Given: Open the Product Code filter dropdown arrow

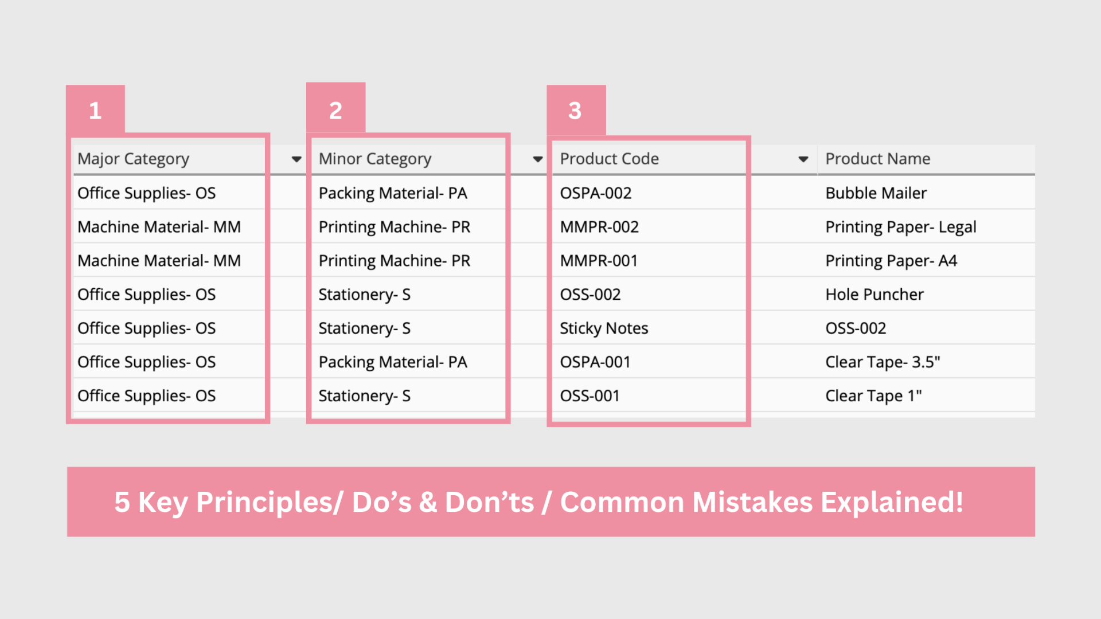Looking at the screenshot, I should point(803,159).
